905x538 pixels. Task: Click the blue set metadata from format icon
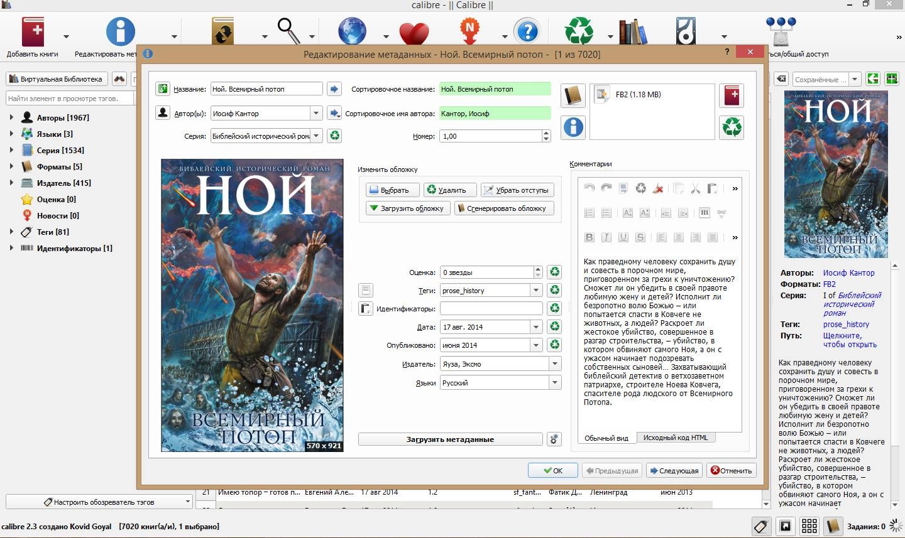(573, 127)
